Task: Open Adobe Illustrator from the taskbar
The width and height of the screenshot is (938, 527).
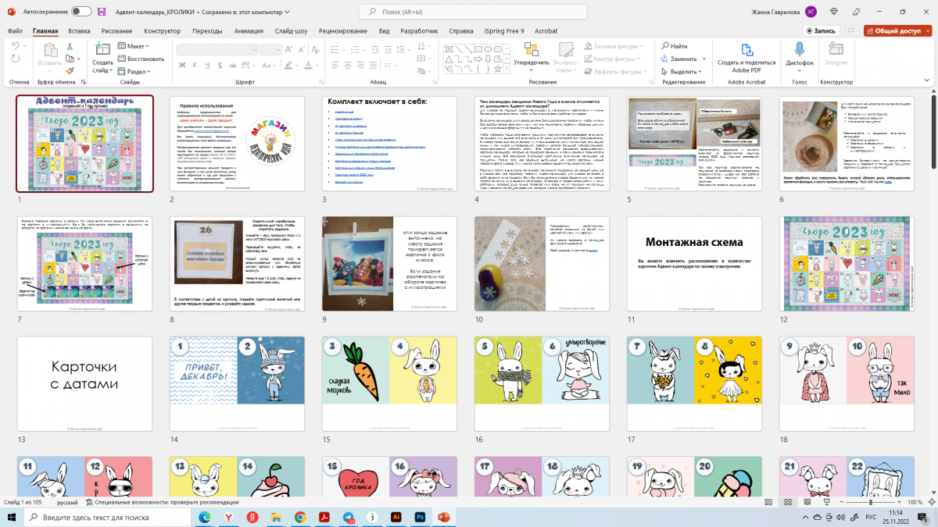Action: [x=396, y=517]
